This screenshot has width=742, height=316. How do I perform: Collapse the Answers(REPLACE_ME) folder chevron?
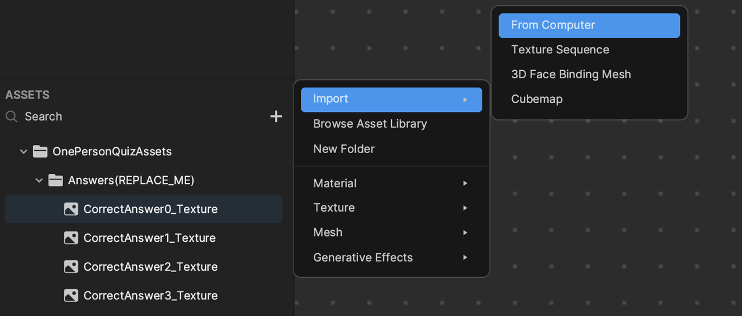pyautogui.click(x=39, y=180)
